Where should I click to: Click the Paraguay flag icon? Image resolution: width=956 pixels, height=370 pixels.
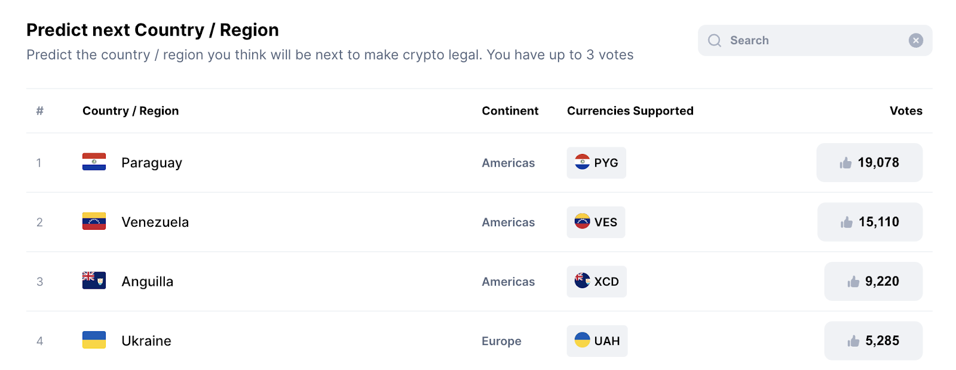coord(94,162)
